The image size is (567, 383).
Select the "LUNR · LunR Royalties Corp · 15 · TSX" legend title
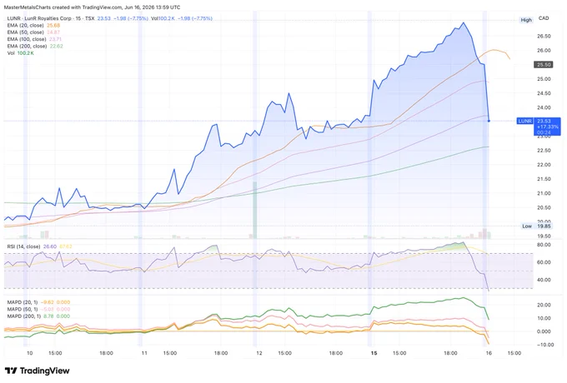51,18
